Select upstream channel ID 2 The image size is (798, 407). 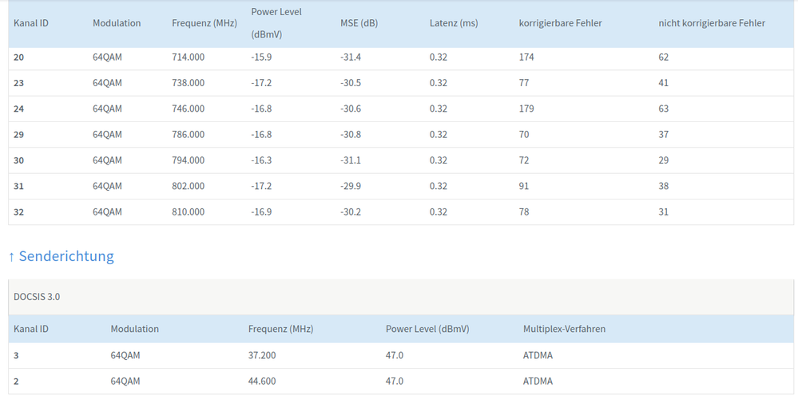[x=16, y=381]
